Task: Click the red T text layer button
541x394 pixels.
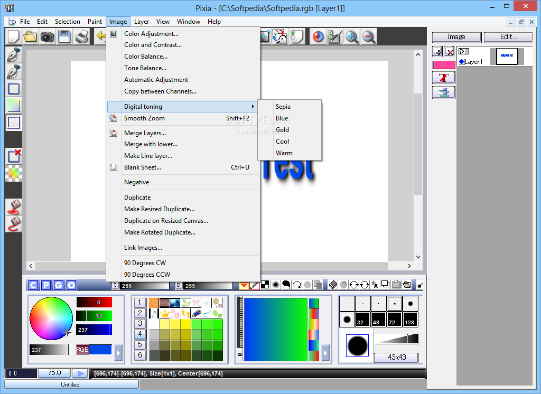Action: [x=443, y=78]
